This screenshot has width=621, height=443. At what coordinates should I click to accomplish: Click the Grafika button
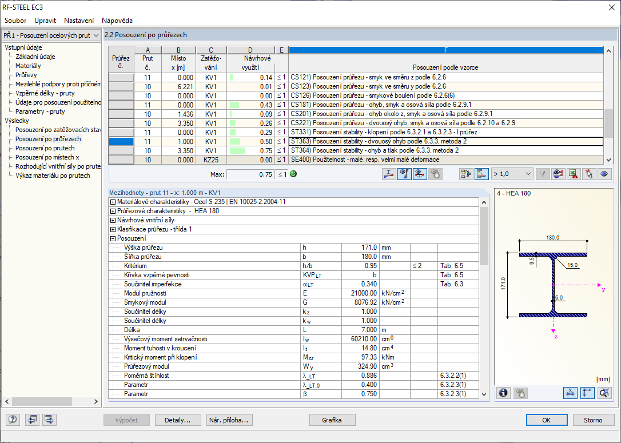(x=332, y=420)
